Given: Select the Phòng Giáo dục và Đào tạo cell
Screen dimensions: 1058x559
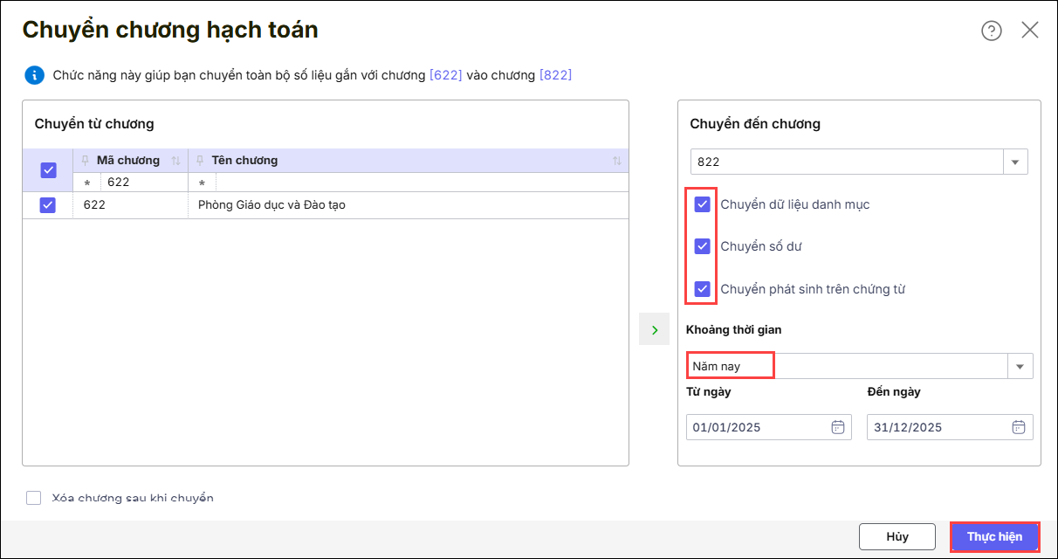Looking at the screenshot, I should pyautogui.click(x=409, y=205).
